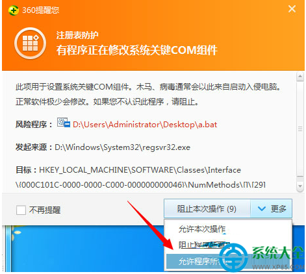Click the green 360 logo icon
Screen dimensions: 306x274
[14, 10]
